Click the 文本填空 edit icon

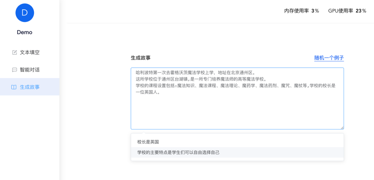(15, 52)
